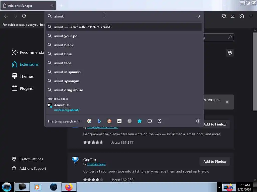Select the 'about time' suggestion
Viewport: 257px width, 192px height.
[x=124, y=54]
